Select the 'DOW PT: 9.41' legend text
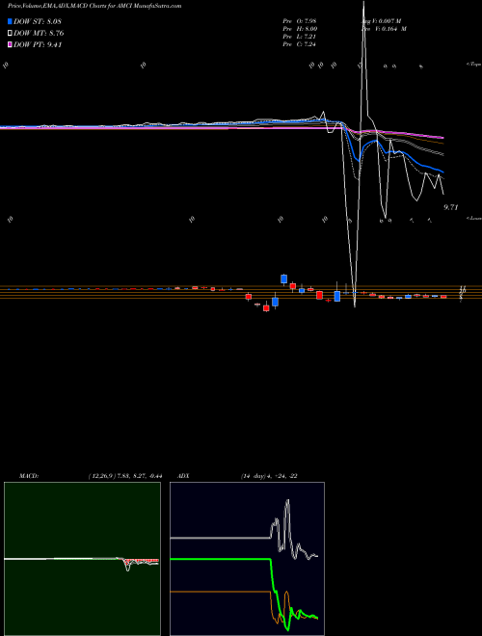This screenshot has width=482, height=636. click(x=38, y=45)
